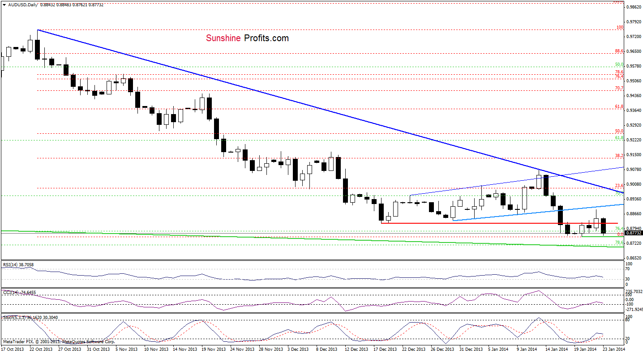
Task: Click the SunshineProfits.com label on chart
Action: (247, 38)
